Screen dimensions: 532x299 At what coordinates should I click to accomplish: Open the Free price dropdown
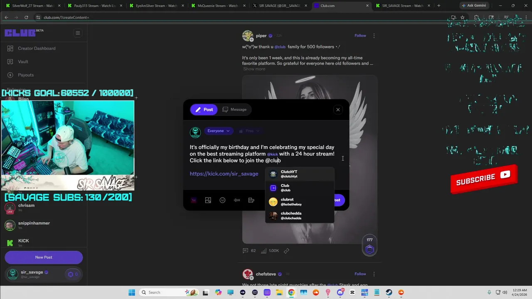(249, 131)
